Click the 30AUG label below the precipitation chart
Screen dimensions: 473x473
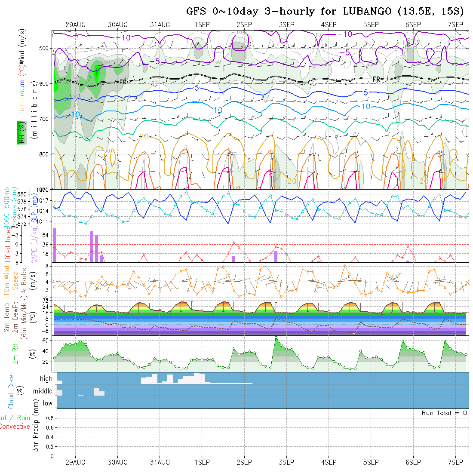[x=118, y=462]
